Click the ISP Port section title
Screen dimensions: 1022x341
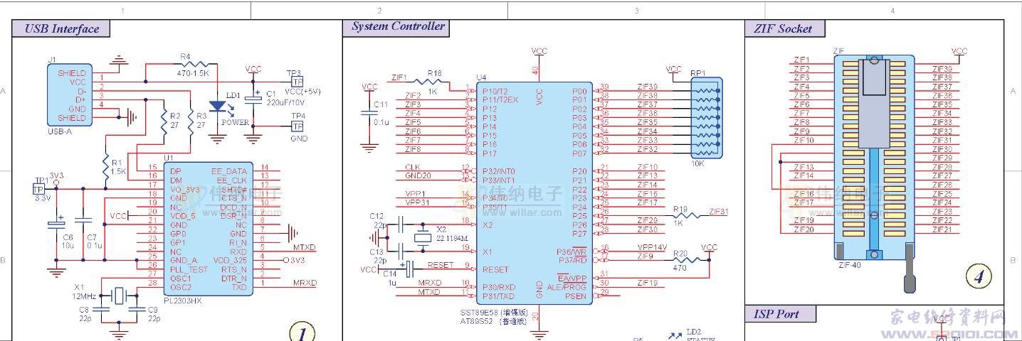(x=778, y=314)
